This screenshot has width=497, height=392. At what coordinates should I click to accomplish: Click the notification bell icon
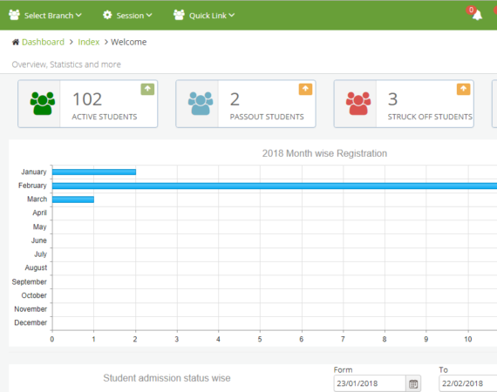(477, 15)
